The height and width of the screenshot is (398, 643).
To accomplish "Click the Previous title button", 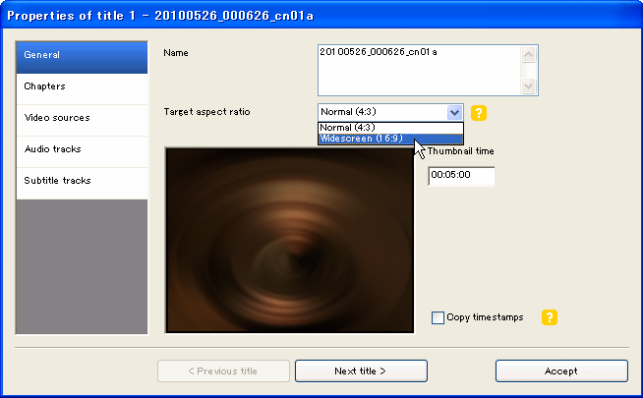I will coord(224,370).
